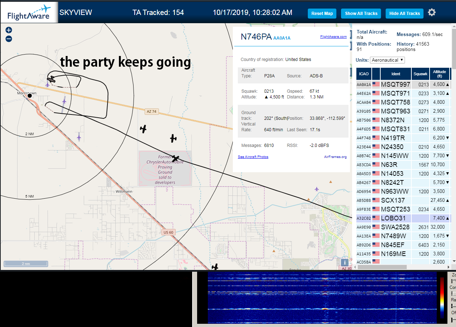Select the MSQT963 aircraft row
456x327 pixels.
[404, 111]
